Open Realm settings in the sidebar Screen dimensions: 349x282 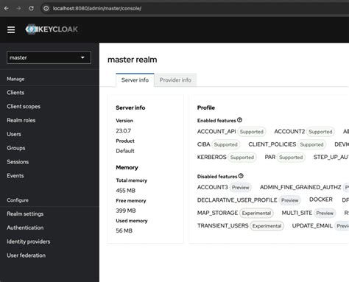pos(25,214)
